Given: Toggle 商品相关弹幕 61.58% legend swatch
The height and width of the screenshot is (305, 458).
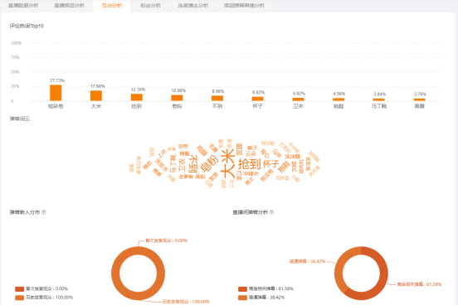Looking at the screenshot, I should point(243,289).
